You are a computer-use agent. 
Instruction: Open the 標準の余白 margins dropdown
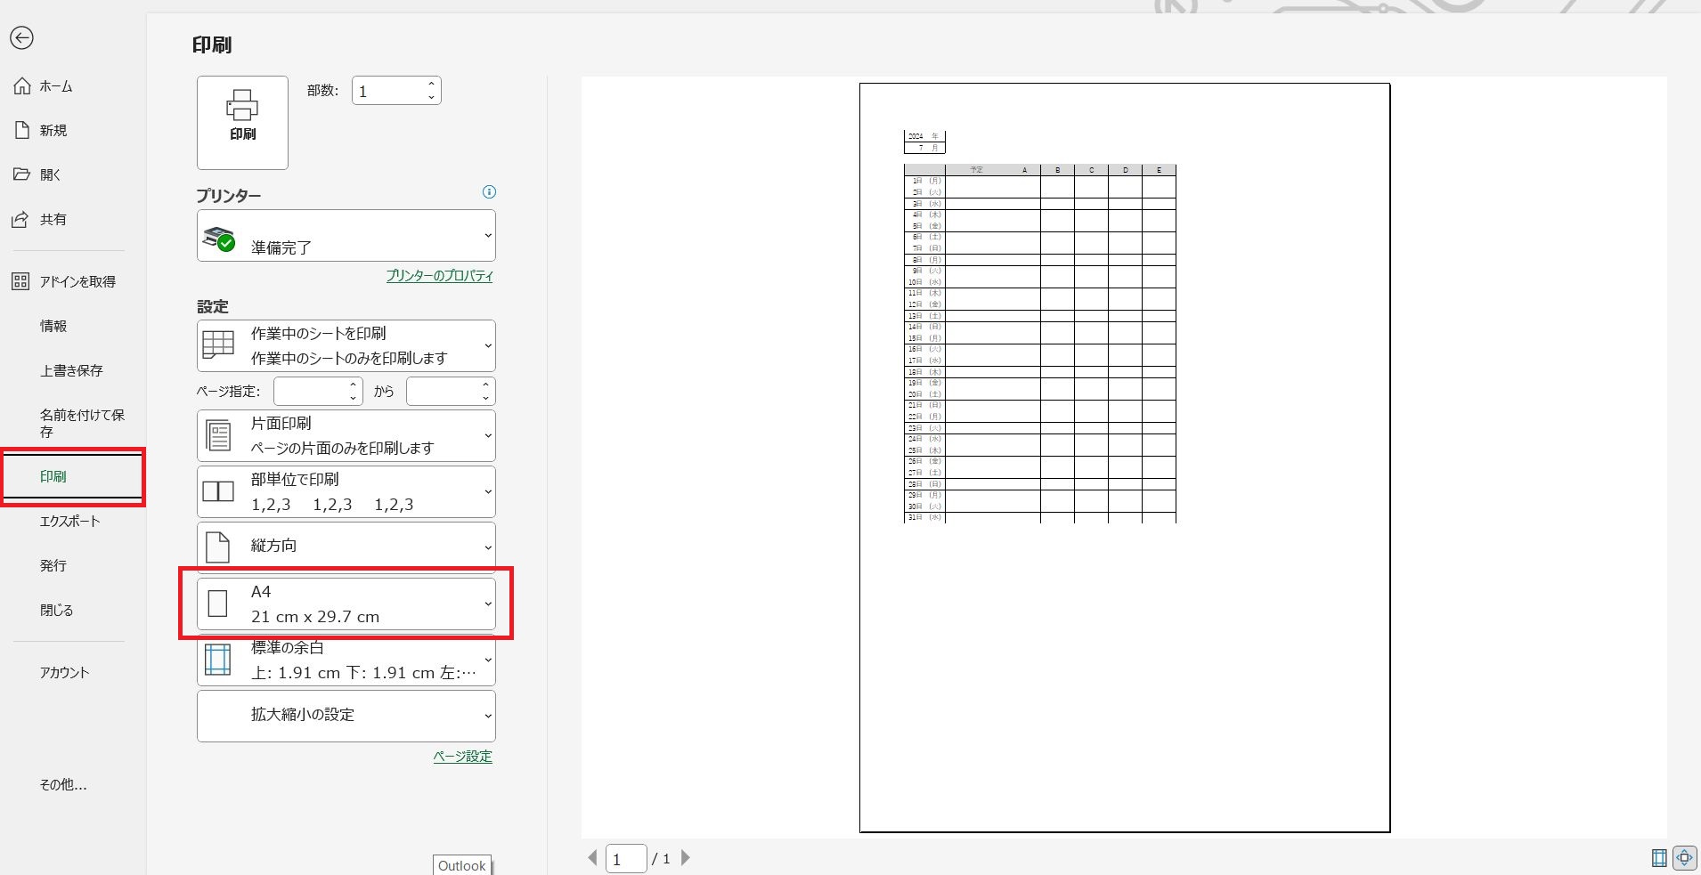click(346, 660)
